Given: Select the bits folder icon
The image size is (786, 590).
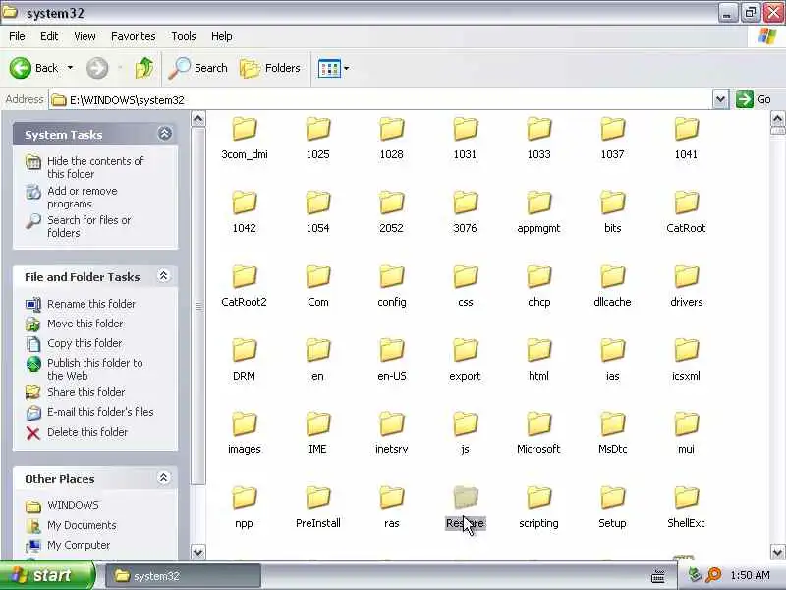Looking at the screenshot, I should [613, 203].
